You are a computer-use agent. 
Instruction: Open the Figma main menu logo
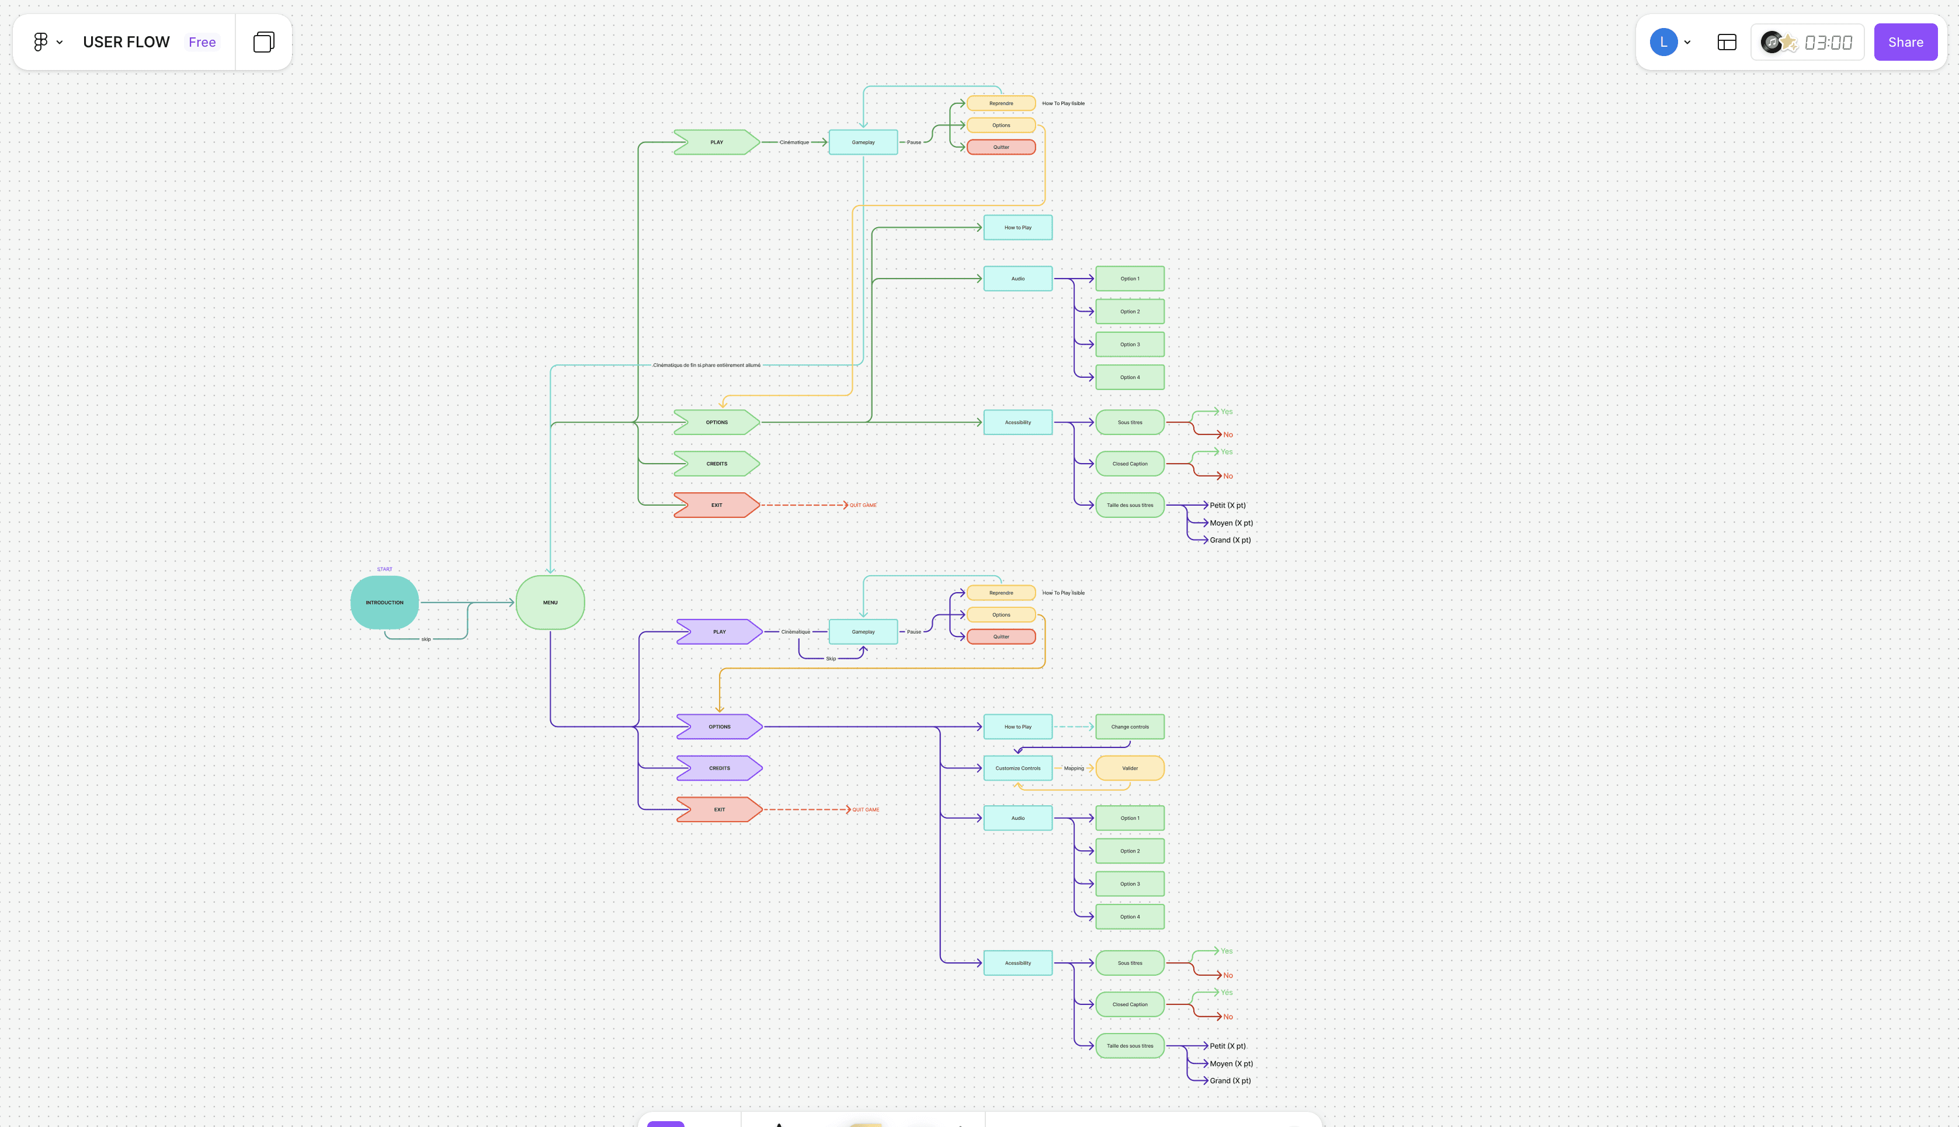tap(40, 42)
